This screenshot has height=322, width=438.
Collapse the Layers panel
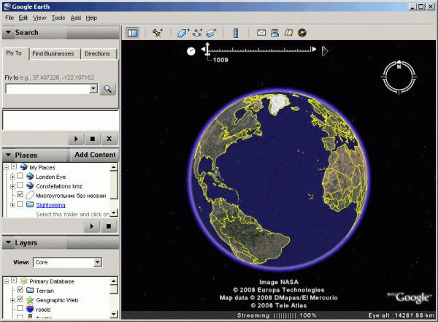8,242
